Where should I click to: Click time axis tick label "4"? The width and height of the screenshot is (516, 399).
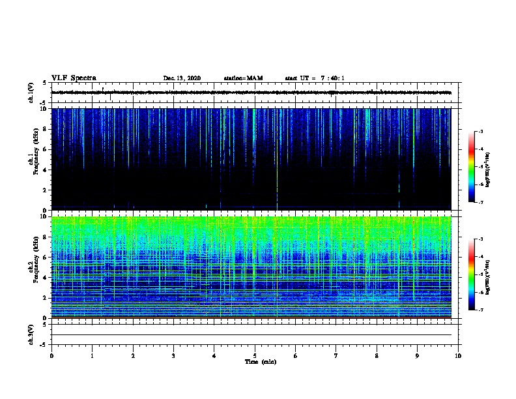(214, 356)
